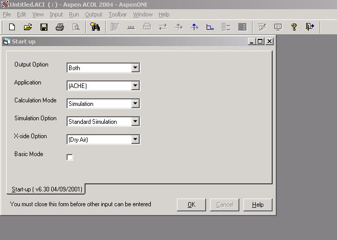Expand the Application dropdown arrow

click(135, 85)
